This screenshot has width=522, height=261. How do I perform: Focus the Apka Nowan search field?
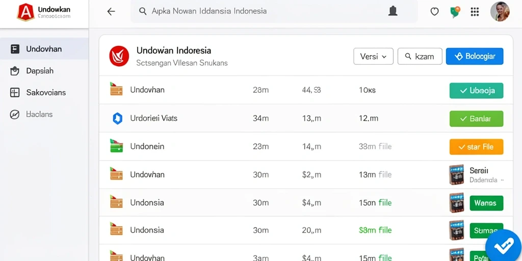[x=274, y=11]
